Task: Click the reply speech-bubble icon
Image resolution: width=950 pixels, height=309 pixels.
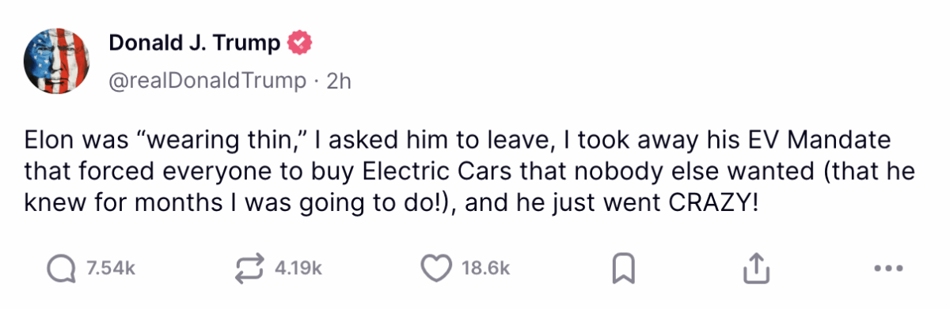Action: (x=60, y=268)
